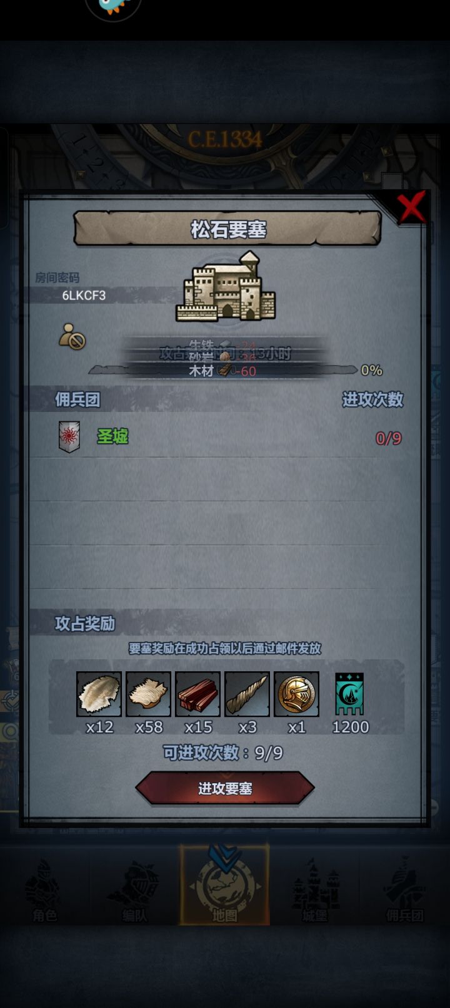Select the golden helmet coin reward x1
Screen dimensions: 450x1008
(296, 694)
